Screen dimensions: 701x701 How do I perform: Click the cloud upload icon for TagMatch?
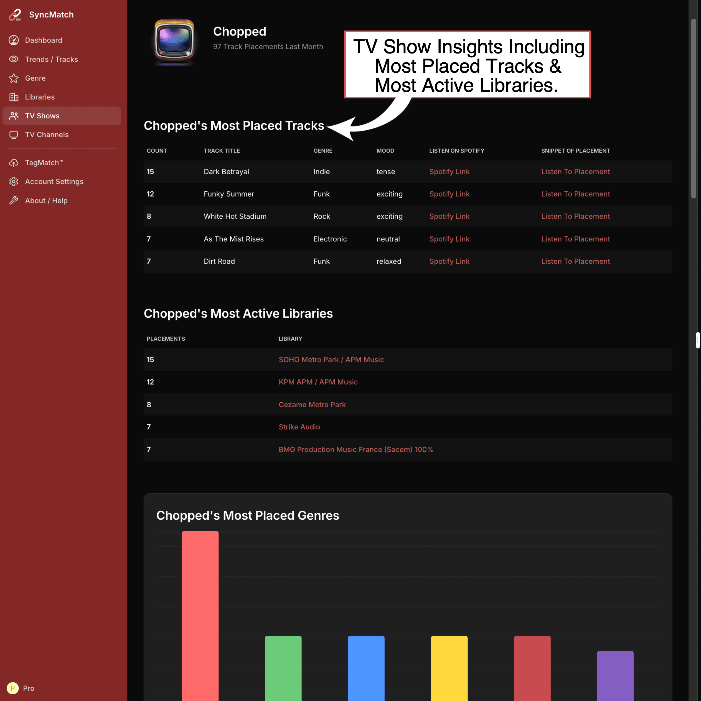(x=14, y=163)
